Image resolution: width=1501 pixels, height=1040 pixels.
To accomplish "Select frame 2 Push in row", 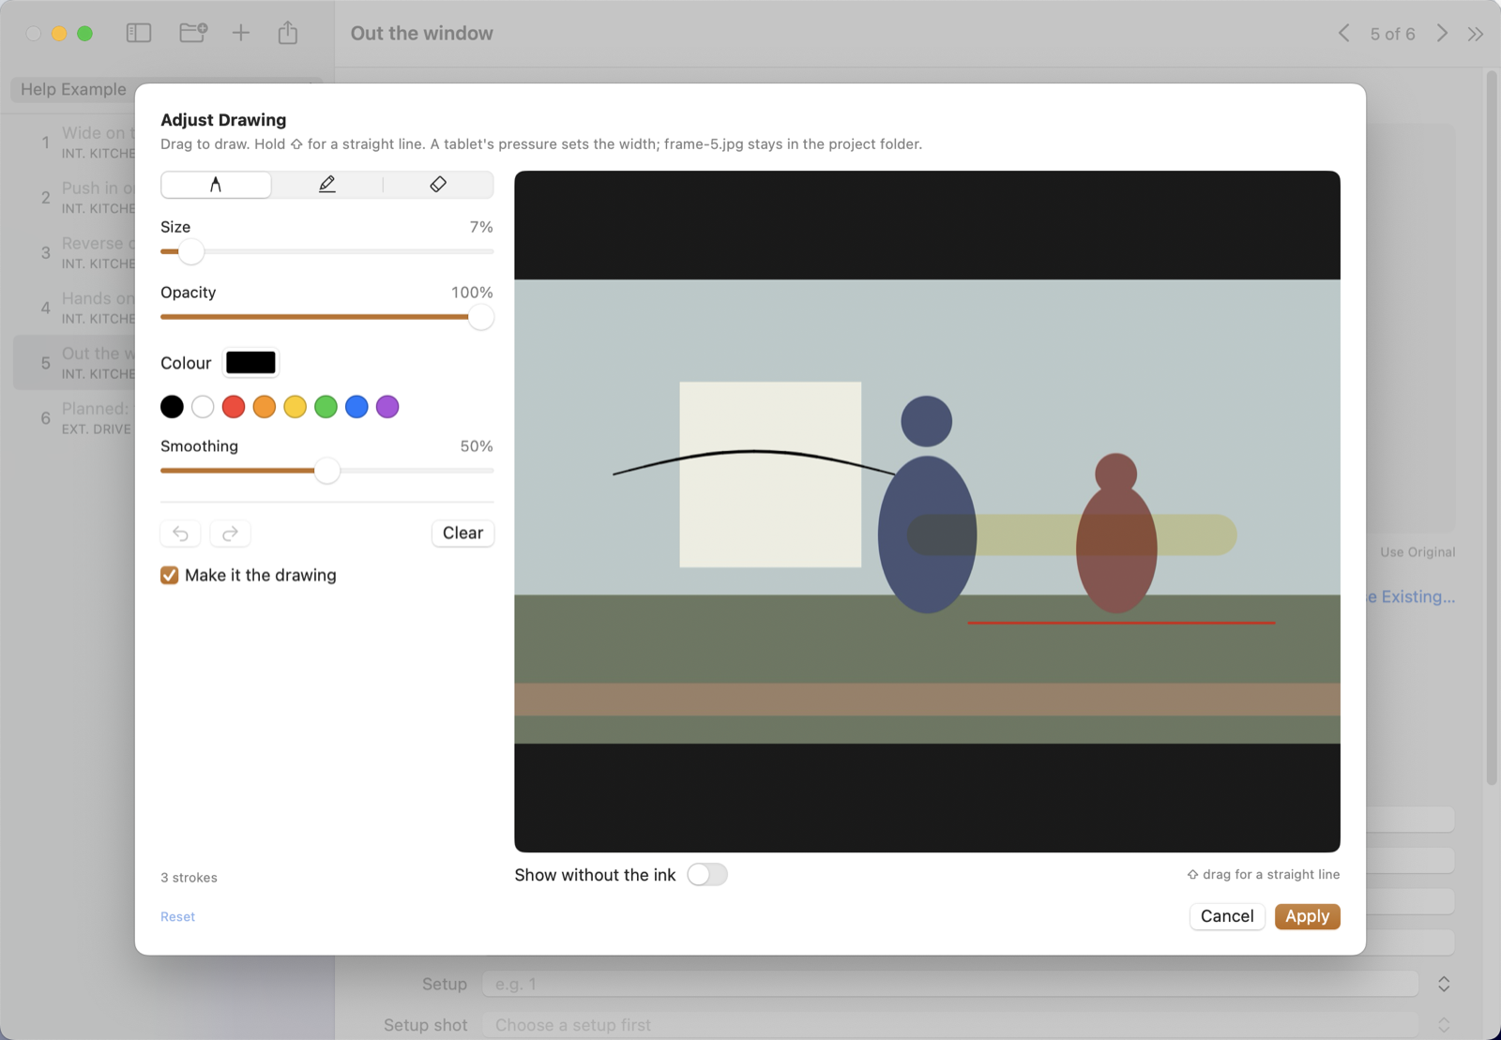I will tap(75, 198).
